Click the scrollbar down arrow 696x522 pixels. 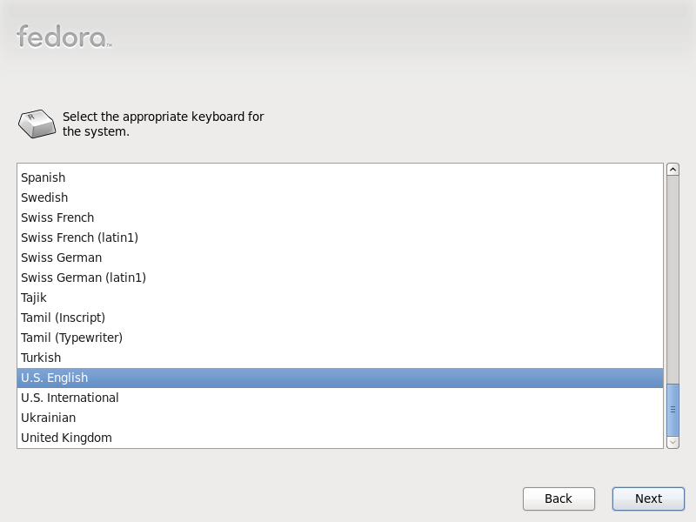[673, 443]
